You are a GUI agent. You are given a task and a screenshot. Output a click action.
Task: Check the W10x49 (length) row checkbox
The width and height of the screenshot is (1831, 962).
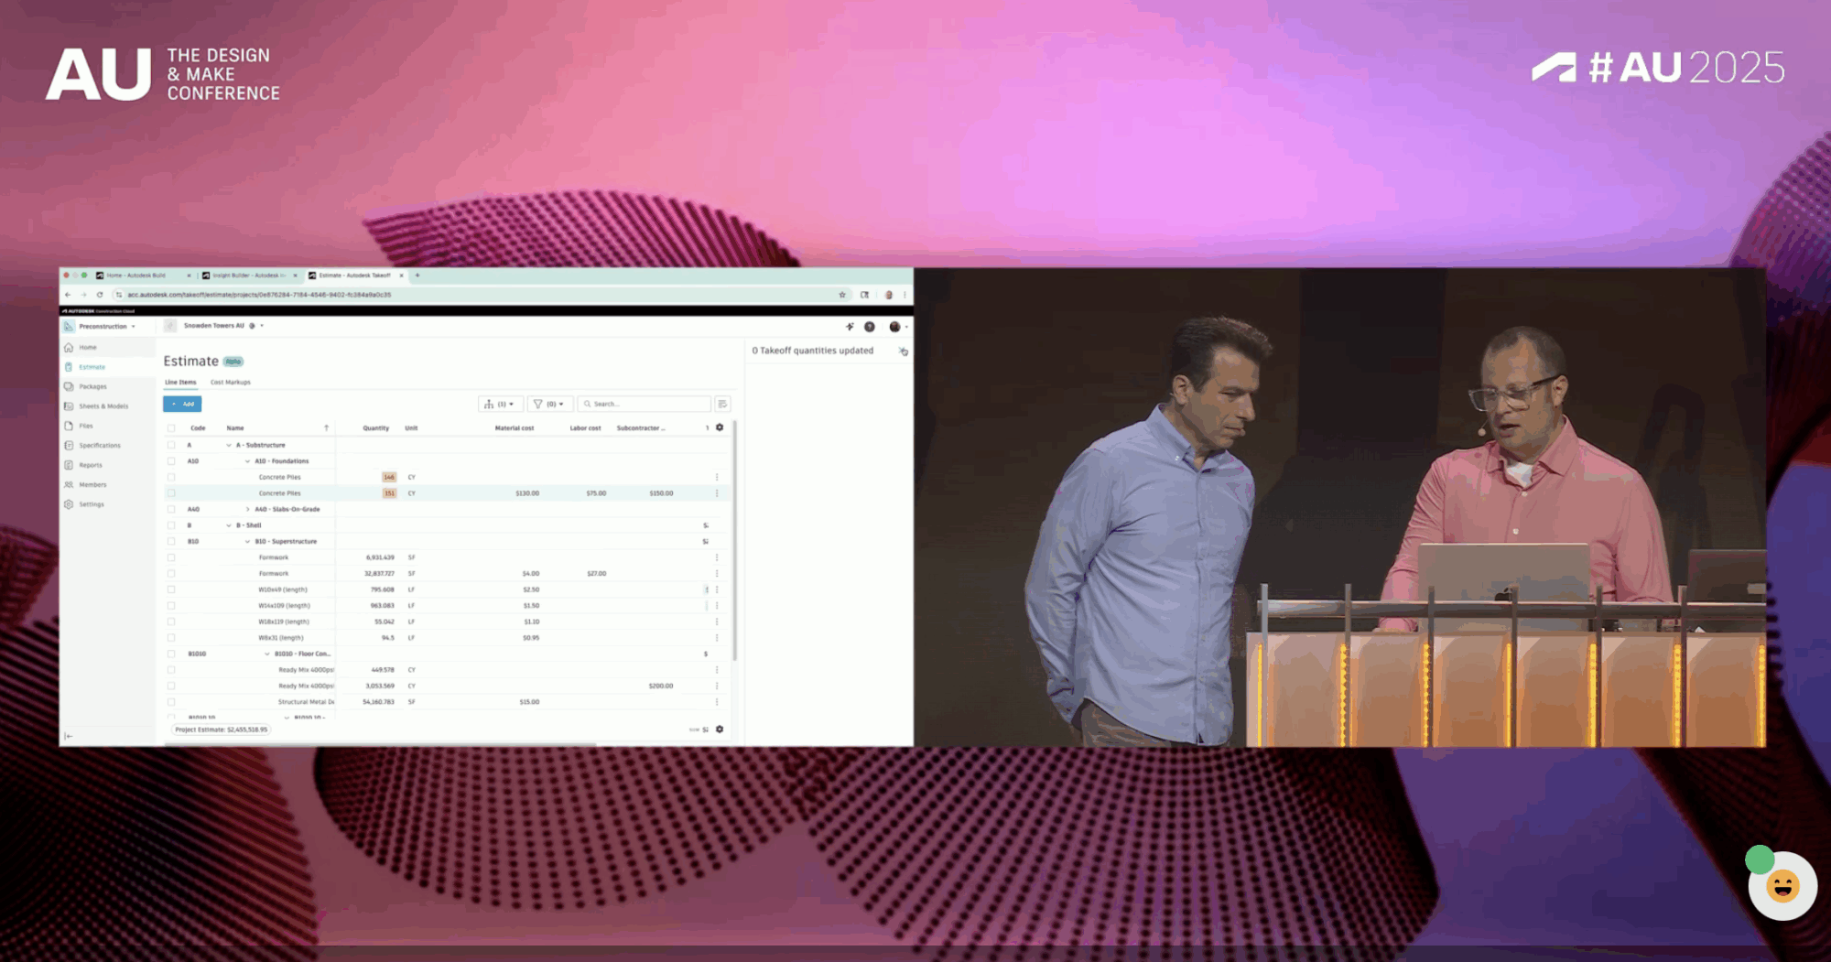point(171,590)
